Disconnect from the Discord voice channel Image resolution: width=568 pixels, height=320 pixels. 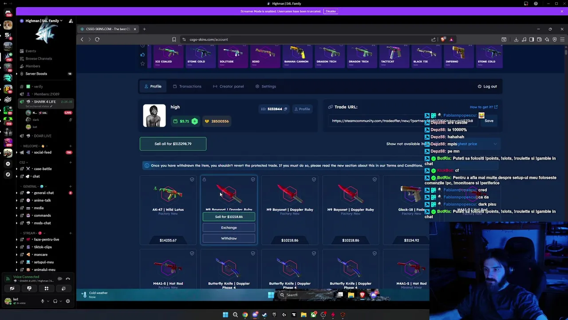[x=68, y=279]
